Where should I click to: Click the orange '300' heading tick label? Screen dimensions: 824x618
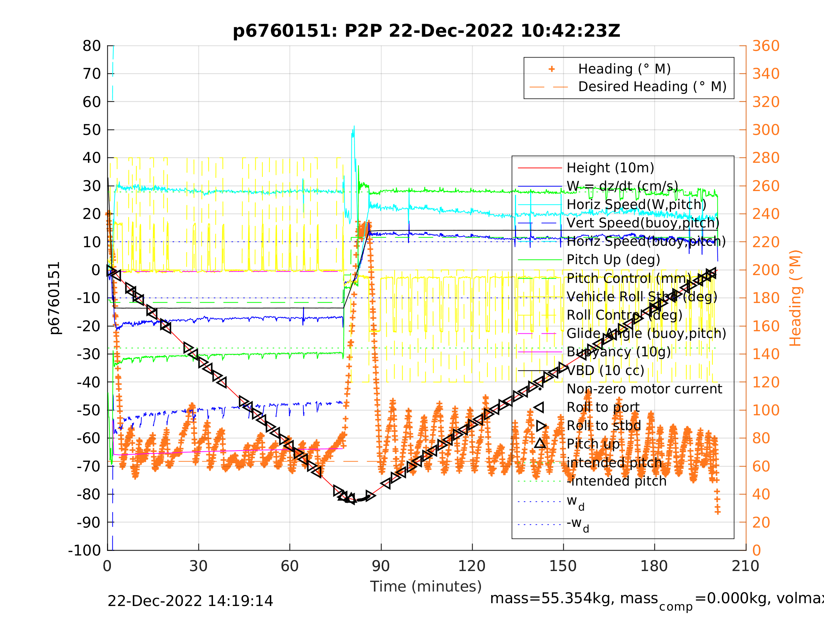[x=766, y=130]
